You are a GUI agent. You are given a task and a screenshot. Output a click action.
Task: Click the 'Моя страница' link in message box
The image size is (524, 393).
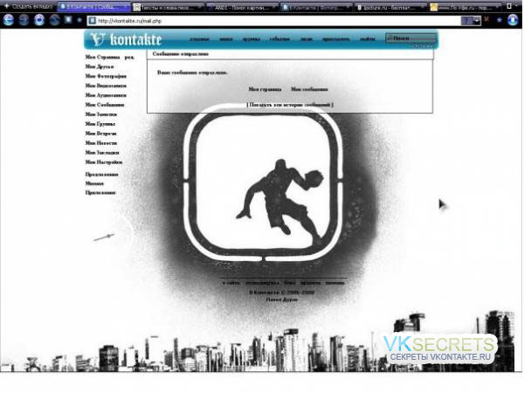pos(265,89)
